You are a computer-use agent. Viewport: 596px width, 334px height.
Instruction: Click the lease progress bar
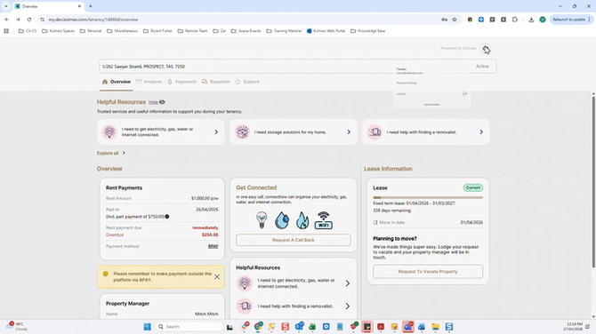pyautogui.click(x=428, y=197)
